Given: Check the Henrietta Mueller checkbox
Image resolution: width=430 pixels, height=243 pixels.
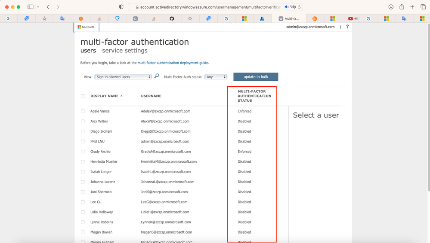Looking at the screenshot, I should tap(83, 162).
